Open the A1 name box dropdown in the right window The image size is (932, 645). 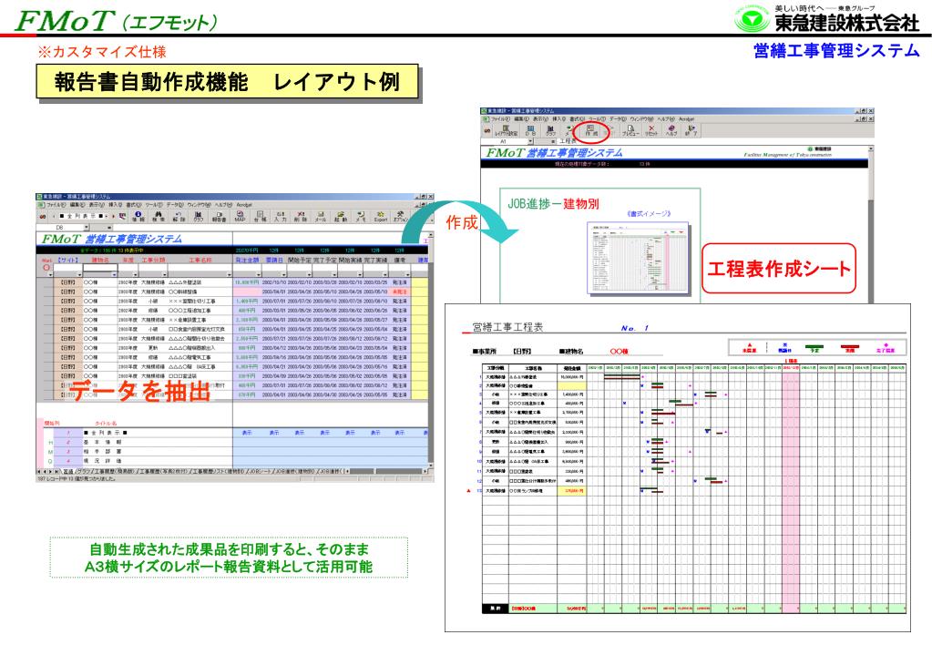(x=530, y=141)
